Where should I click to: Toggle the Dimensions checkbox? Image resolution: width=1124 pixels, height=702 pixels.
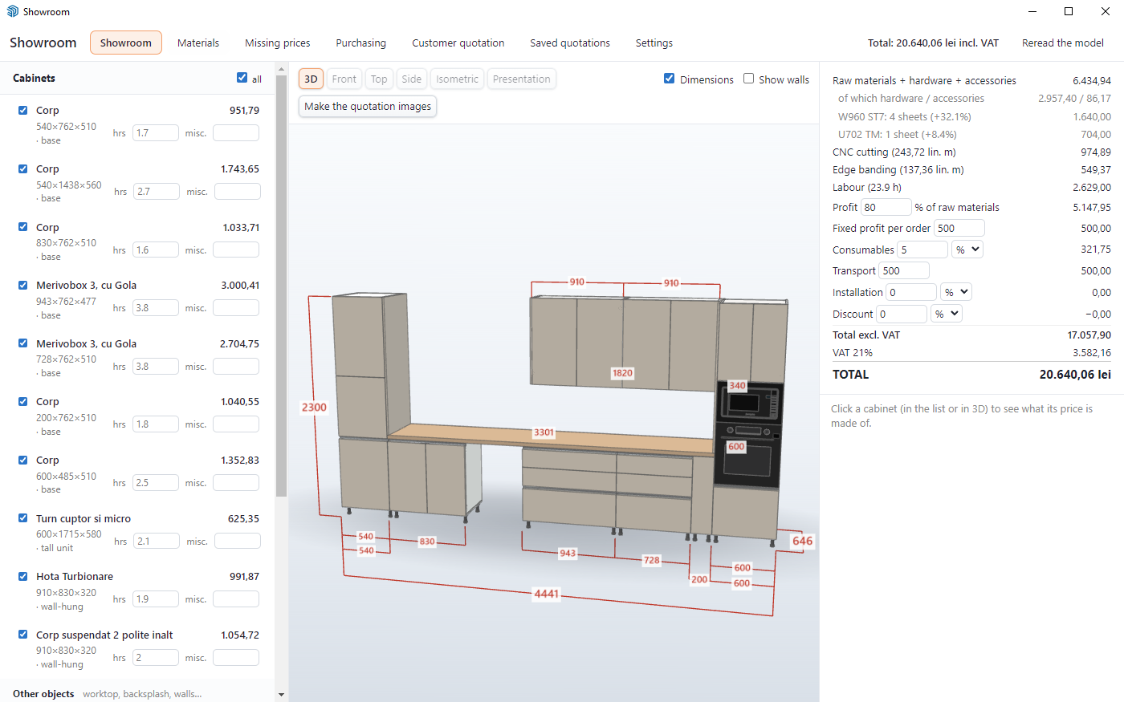coord(669,79)
